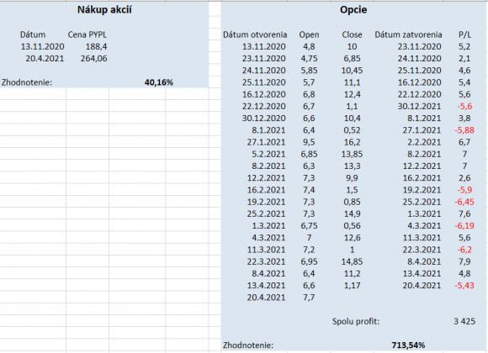Select the Opcie header cell
This screenshot has height=353, width=488.
[353, 10]
